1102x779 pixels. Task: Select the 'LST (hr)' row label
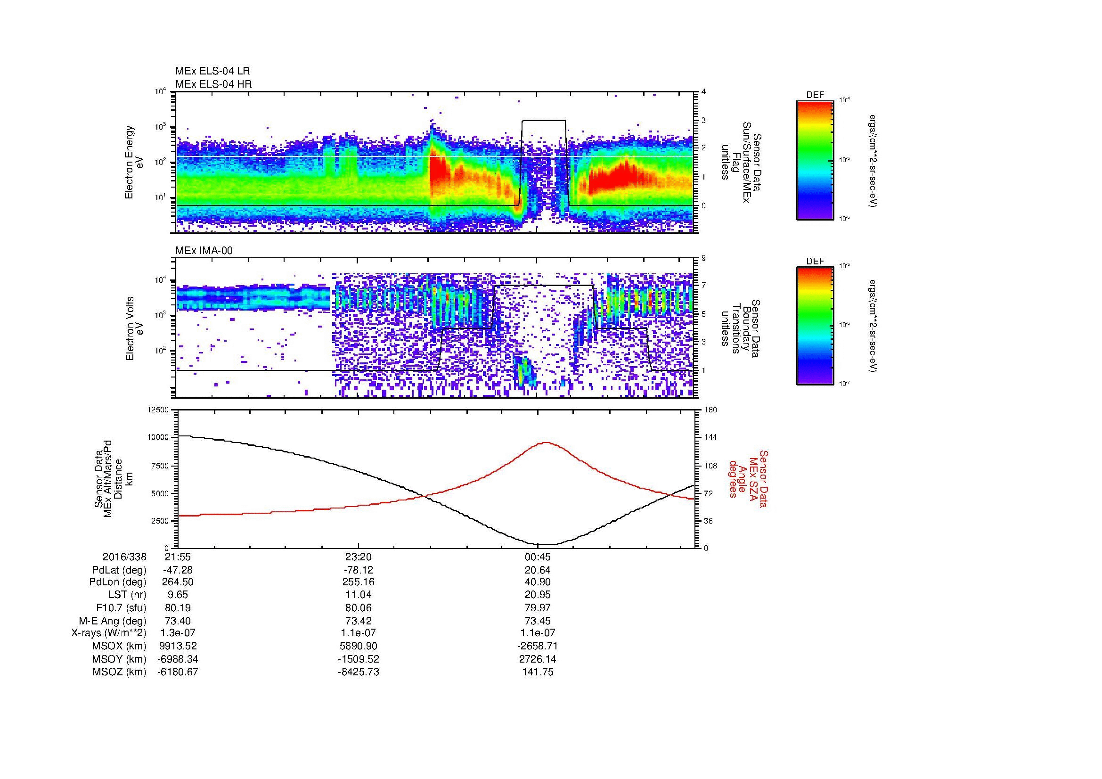click(127, 595)
